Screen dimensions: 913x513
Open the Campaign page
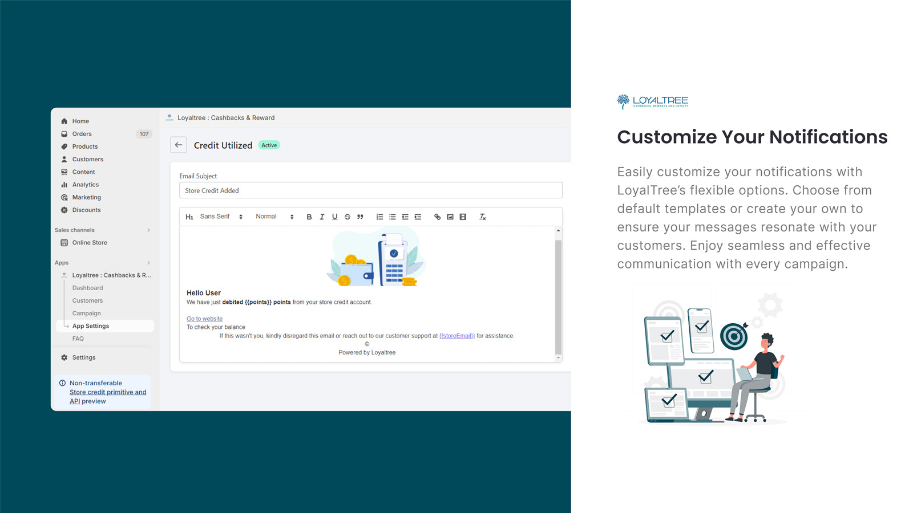pyautogui.click(x=86, y=313)
